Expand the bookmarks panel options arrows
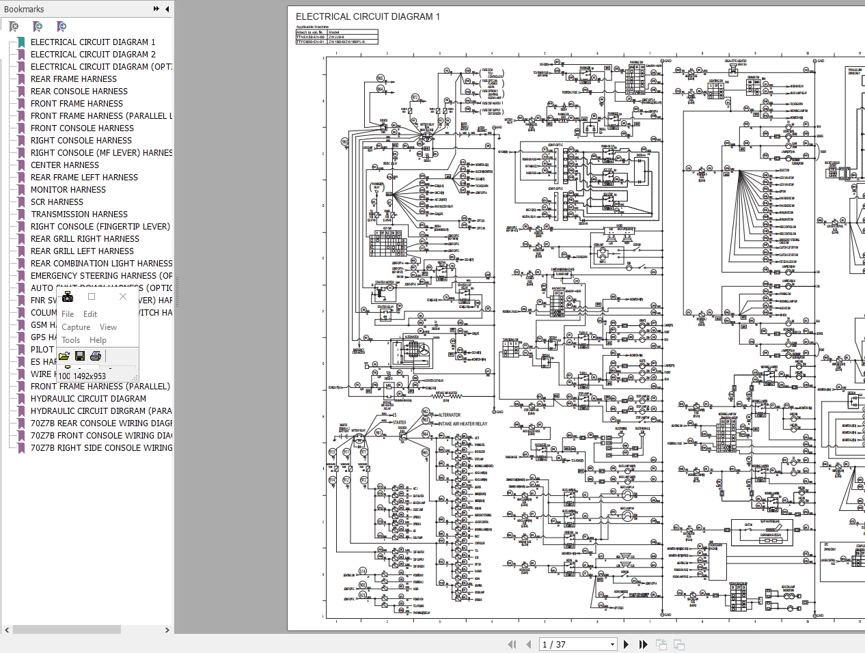Viewport: 865px width, 653px height. (156, 9)
